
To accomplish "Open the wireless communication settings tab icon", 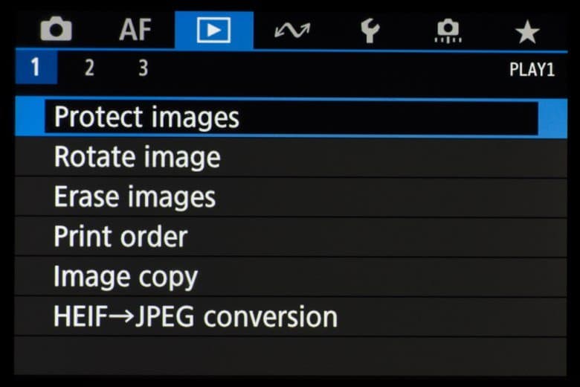I will click(x=291, y=31).
